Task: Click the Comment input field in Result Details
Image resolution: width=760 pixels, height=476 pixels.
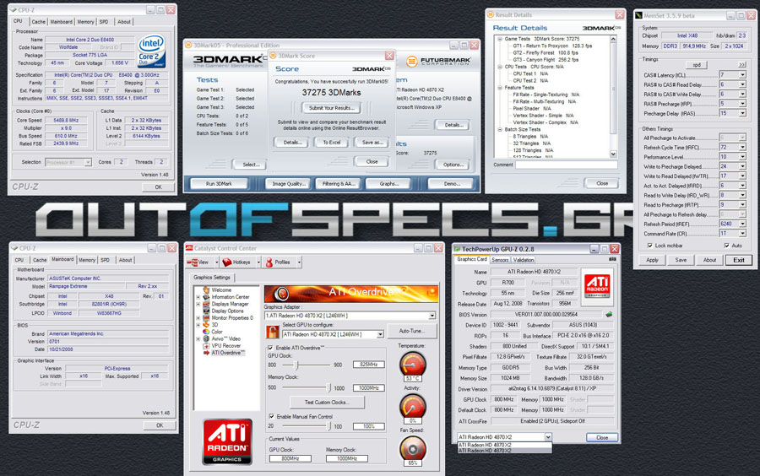Action: pos(566,165)
